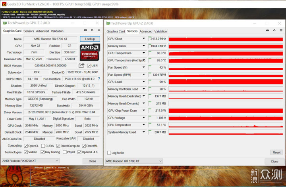Switch to Validation tab in Sensors window
Image resolution: width=286 pixels, height=187 pixels.
(160, 31)
